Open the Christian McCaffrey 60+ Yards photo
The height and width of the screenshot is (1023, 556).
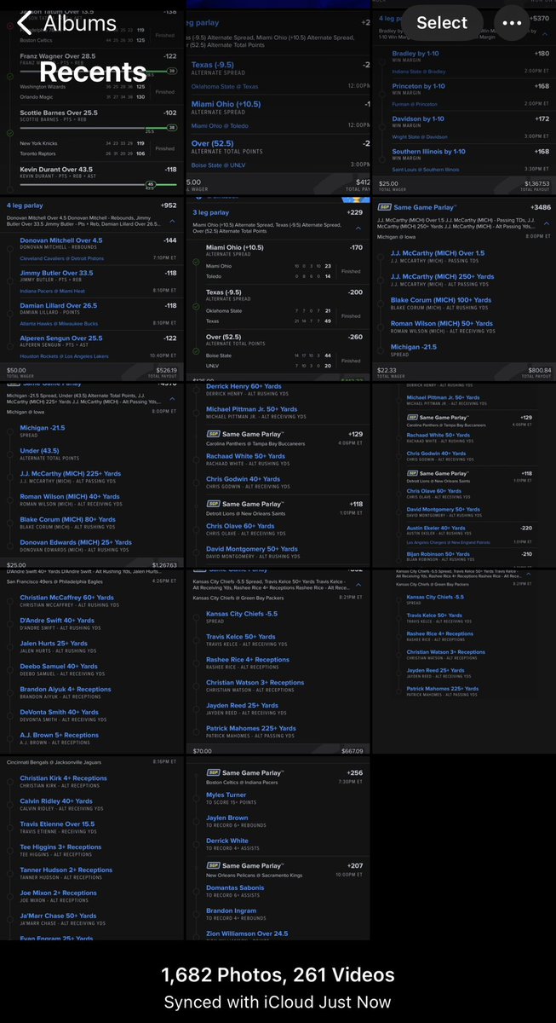click(92, 662)
